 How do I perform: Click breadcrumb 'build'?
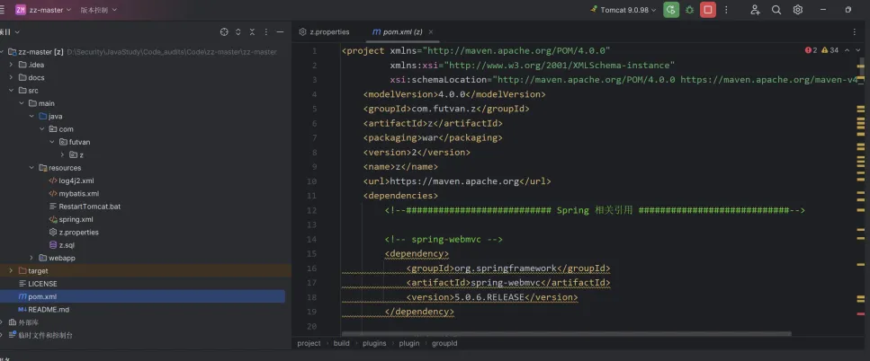click(x=341, y=343)
